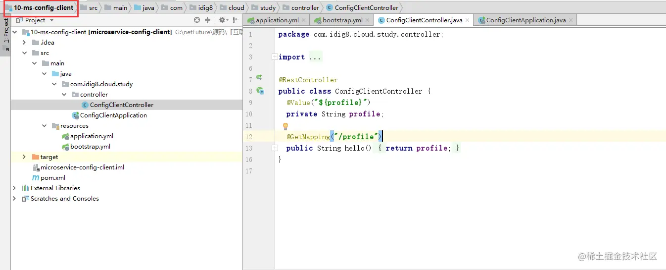
Task: Collapse the java folder arrow
Action: point(44,74)
